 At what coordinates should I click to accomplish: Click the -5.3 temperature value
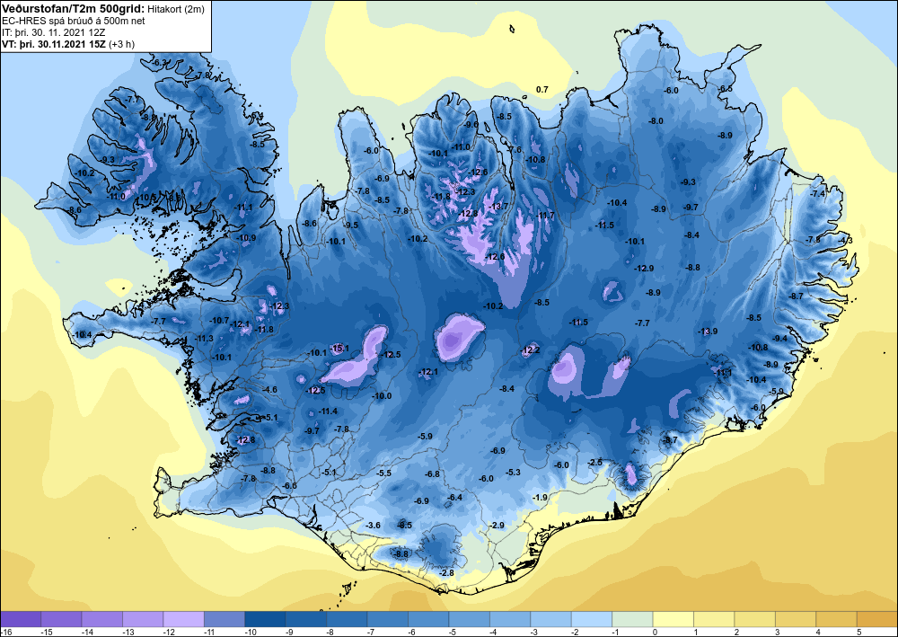[513, 472]
